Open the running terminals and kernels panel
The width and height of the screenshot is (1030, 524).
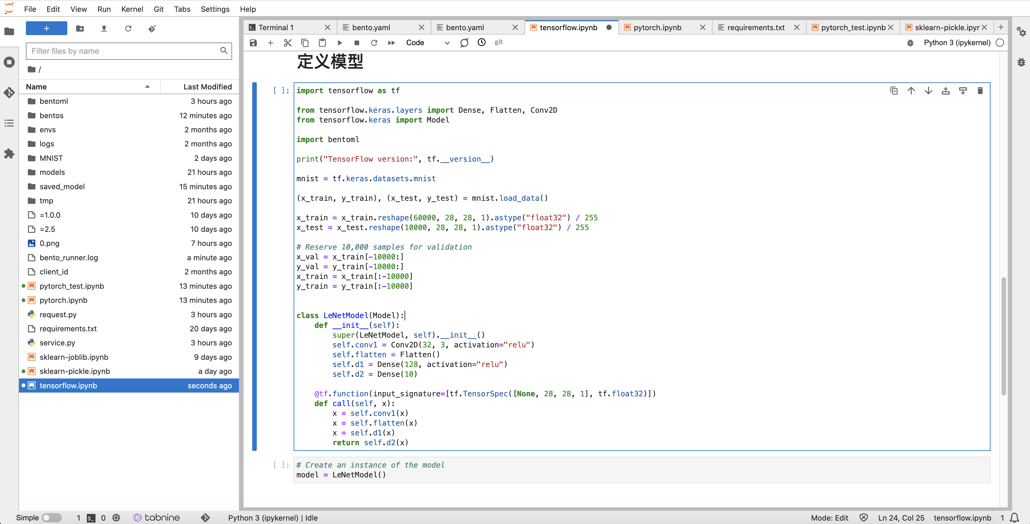coord(9,62)
